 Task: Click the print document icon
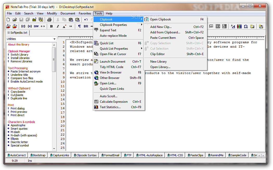point(49,20)
